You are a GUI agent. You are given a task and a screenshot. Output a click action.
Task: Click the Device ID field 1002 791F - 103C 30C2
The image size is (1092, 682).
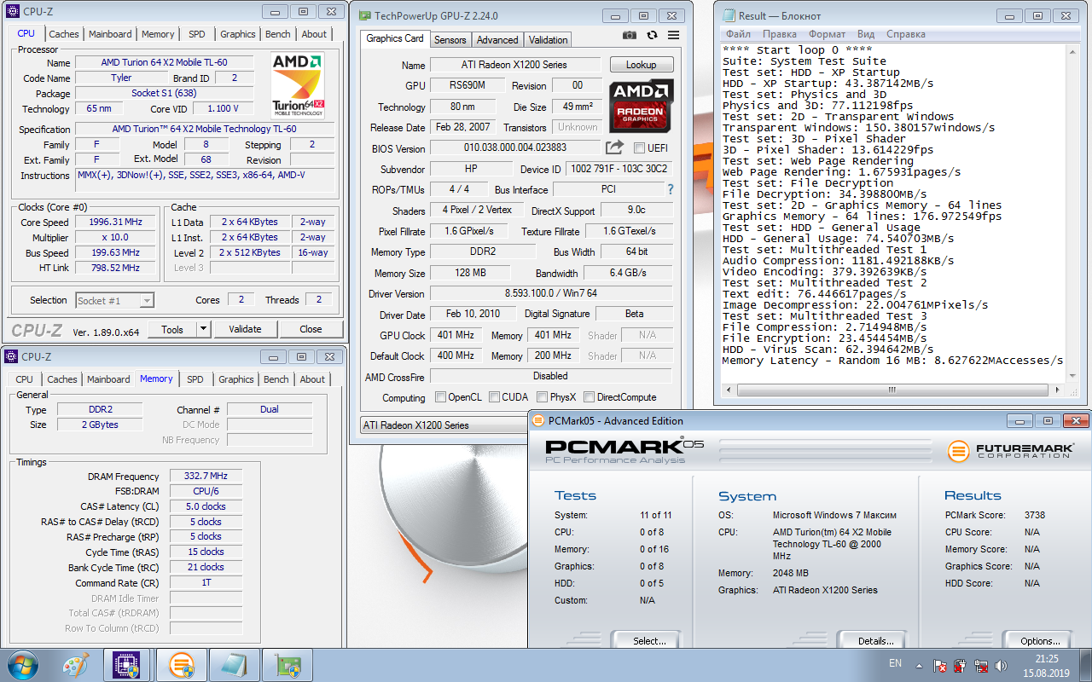619,169
